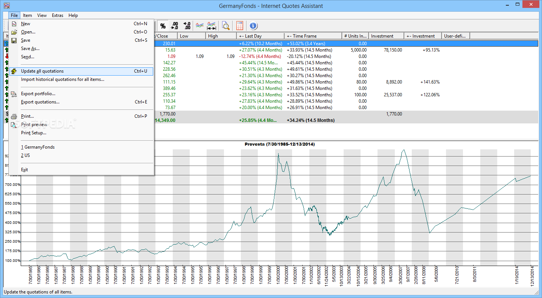Screen dimensions: 542x298
Task: Open the calculator toolbar icon
Action: point(240,26)
